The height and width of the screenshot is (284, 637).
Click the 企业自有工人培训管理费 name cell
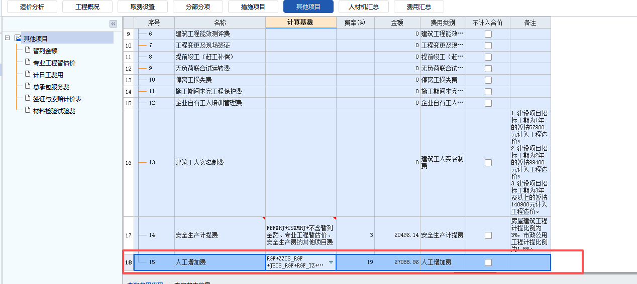[220, 103]
